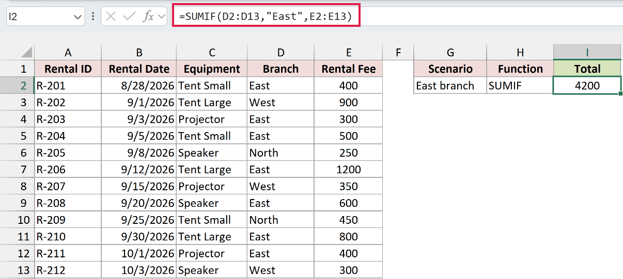Image resolution: width=623 pixels, height=279 pixels.
Task: Open the Insert Function fx icon
Action: click(148, 17)
